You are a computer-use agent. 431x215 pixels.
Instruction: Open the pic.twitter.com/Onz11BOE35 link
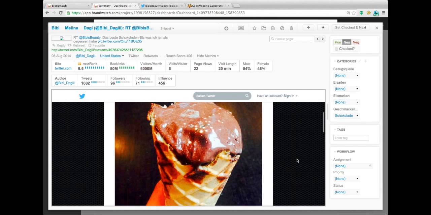[120, 41]
